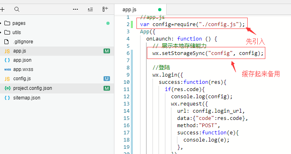Click the .gitignore document icon

coord(6,42)
